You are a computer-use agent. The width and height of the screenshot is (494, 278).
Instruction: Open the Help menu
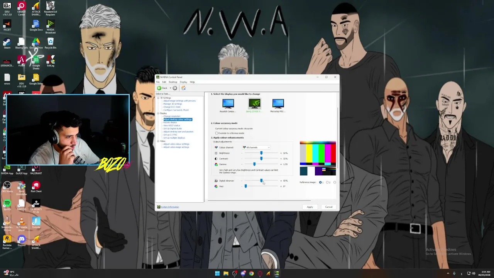(192, 82)
